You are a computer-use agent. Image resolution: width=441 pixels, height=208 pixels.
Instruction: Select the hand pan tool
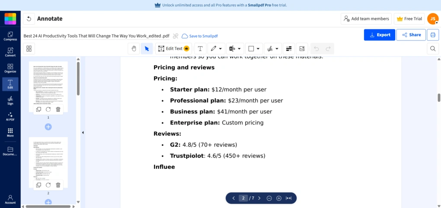tap(134, 49)
